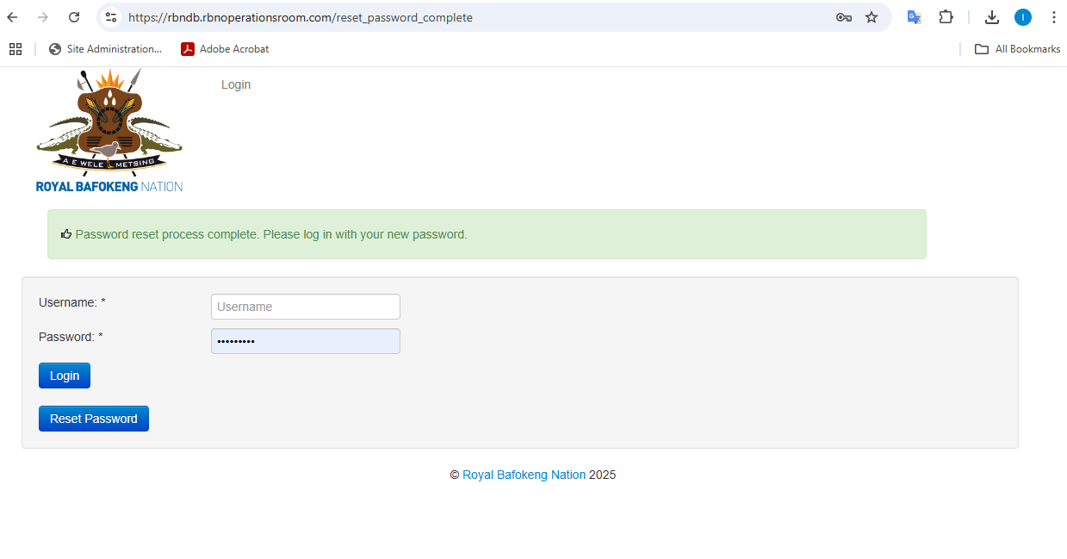This screenshot has height=559, width=1067.
Task: Open site information icon in address bar
Action: (111, 17)
